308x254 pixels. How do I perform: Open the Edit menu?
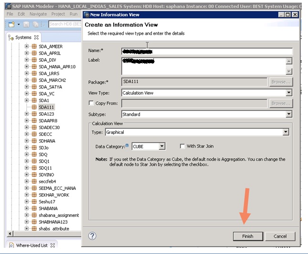coord(21,14)
